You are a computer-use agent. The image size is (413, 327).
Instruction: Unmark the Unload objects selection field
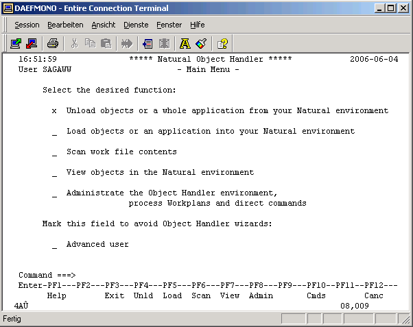tap(54, 111)
